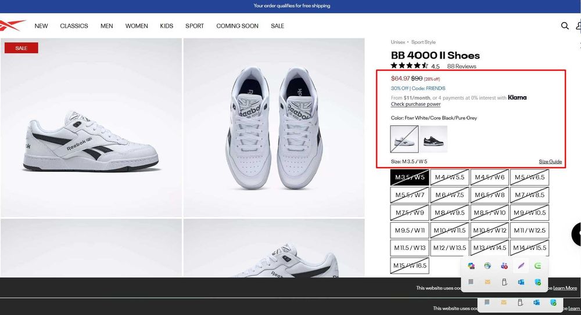Pick size M 15 / W 16.5
This screenshot has width=581, height=315.
click(410, 266)
